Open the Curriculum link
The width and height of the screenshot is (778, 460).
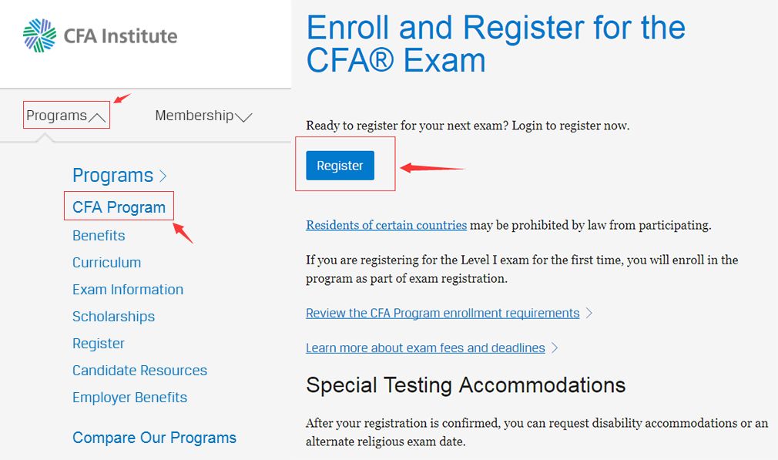pos(106,263)
